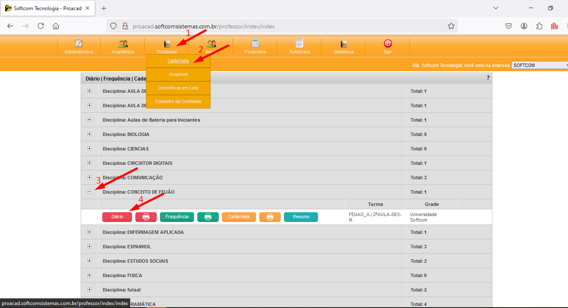Open the Acadêmico menu icon
Viewport: 568px width, 308px height.
click(x=123, y=44)
